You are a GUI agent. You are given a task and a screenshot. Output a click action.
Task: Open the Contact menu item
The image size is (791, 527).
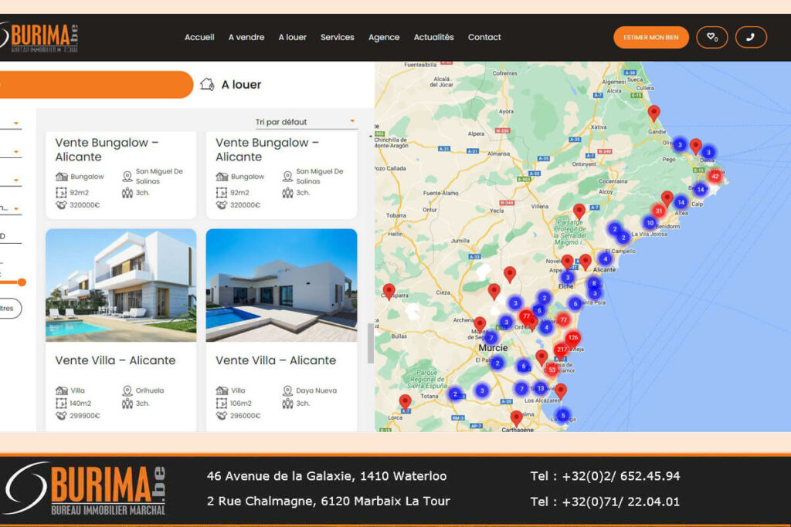click(x=484, y=37)
